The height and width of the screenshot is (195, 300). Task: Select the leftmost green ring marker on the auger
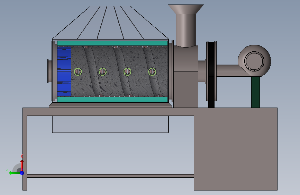coord(78,72)
